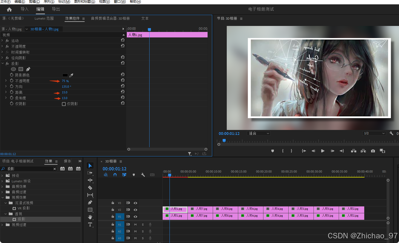Switch to the Media Browser tab
The image size is (399, 243).
click(x=67, y=161)
